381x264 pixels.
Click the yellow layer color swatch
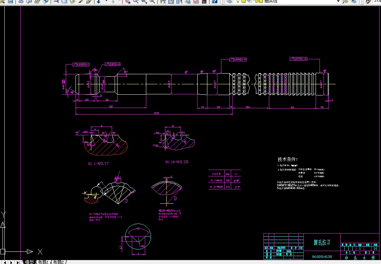(x=261, y=1)
